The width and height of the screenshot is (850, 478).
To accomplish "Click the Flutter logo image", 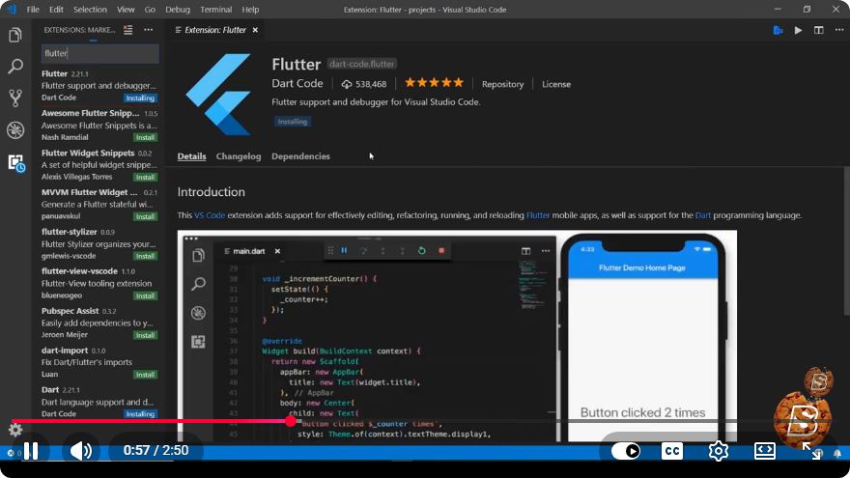I will point(218,95).
